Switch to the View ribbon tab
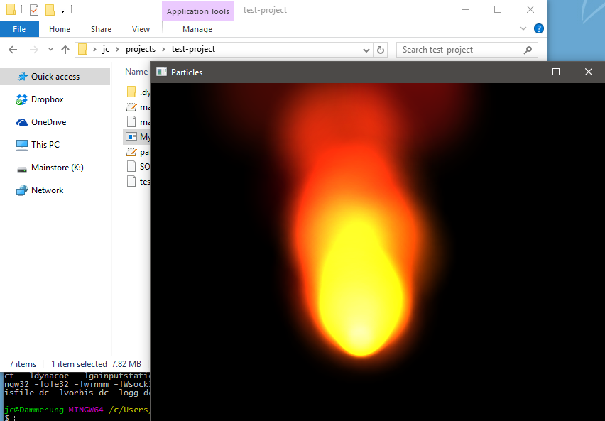This screenshot has width=605, height=421. tap(141, 29)
